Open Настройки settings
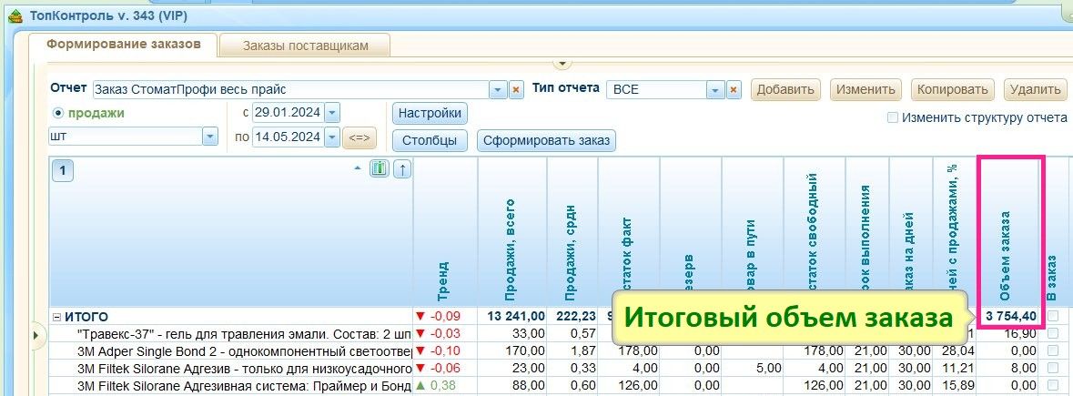The width and height of the screenshot is (1073, 396). [430, 114]
